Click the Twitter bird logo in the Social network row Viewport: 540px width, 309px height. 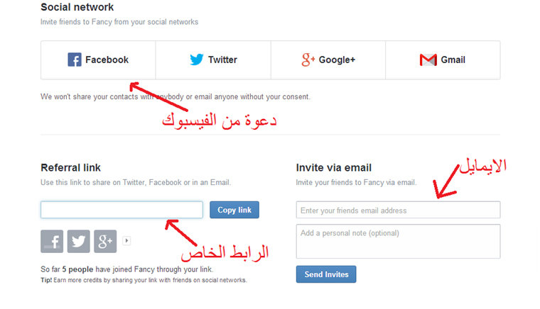(x=197, y=60)
